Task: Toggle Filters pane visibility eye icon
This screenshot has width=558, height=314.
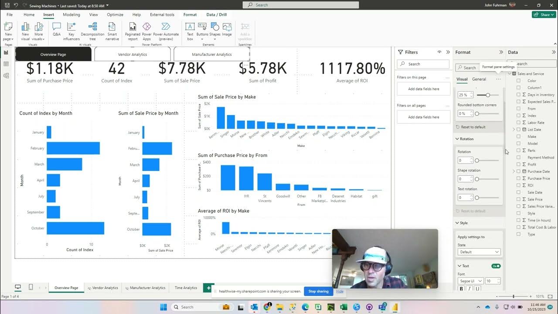Action: point(439,52)
